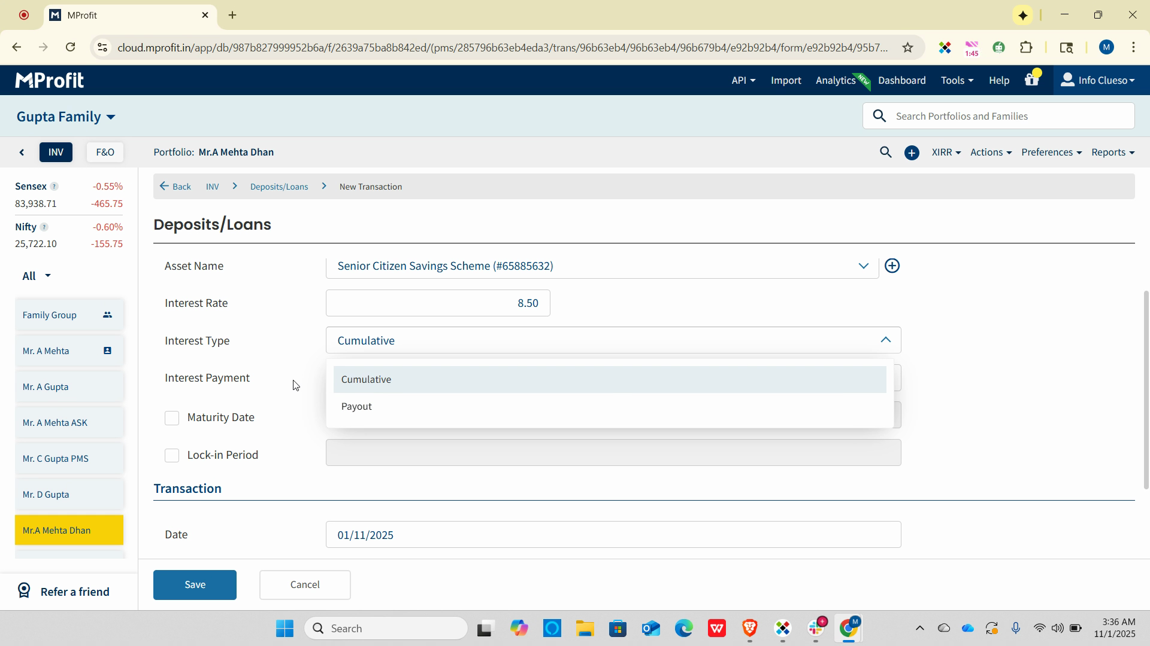Viewport: 1150px width, 646px height.
Task: Enable the Maturity Date checkbox
Action: pyautogui.click(x=172, y=418)
